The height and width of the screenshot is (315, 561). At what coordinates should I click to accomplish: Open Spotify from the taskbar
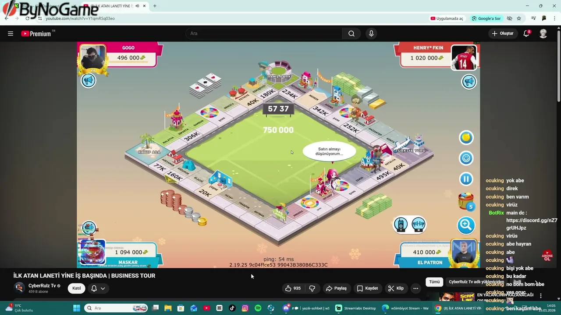pyautogui.click(x=258, y=308)
